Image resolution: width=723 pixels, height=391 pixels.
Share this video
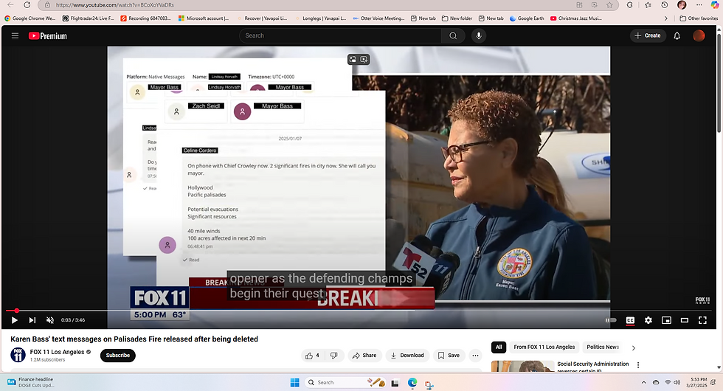pyautogui.click(x=364, y=356)
